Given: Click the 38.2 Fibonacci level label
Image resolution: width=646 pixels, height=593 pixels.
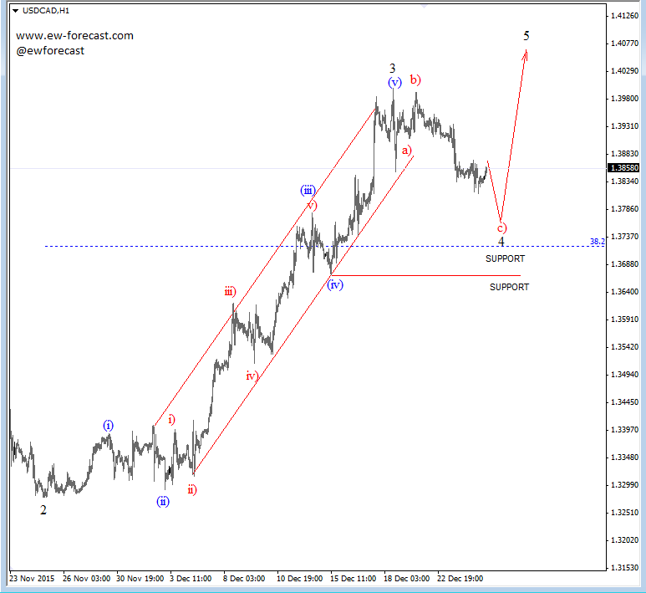Looking at the screenshot, I should (597, 241).
